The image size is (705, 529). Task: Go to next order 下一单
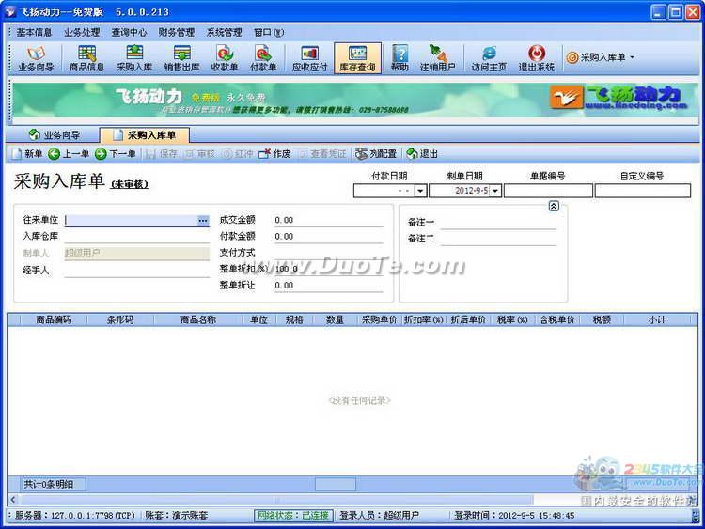click(x=116, y=154)
